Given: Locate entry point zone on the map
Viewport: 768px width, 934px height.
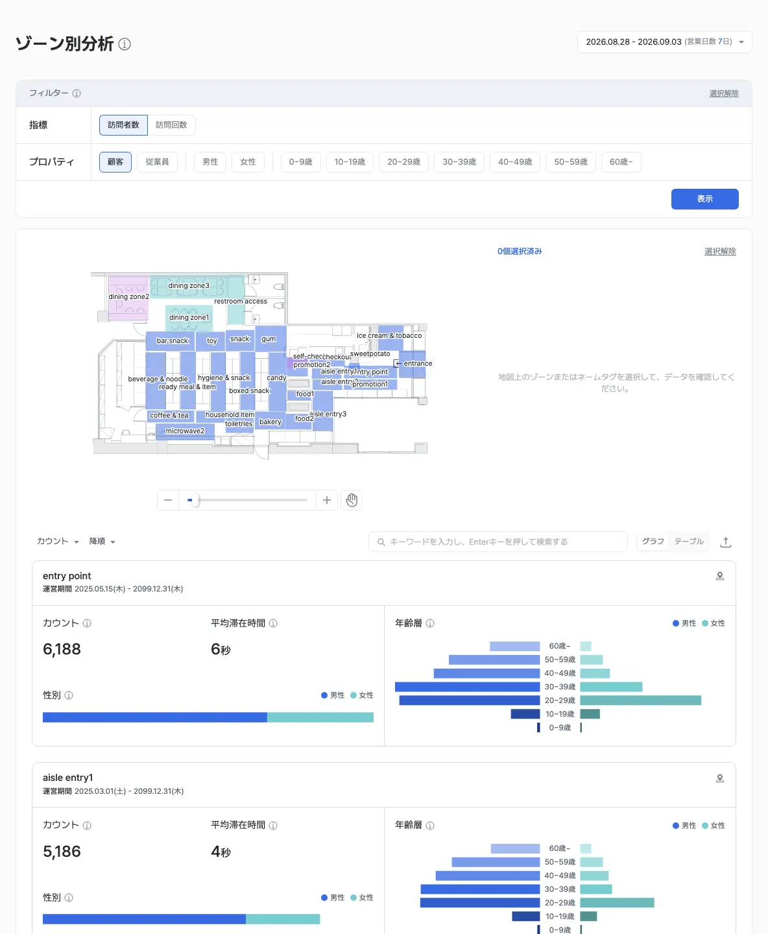Looking at the screenshot, I should 720,576.
